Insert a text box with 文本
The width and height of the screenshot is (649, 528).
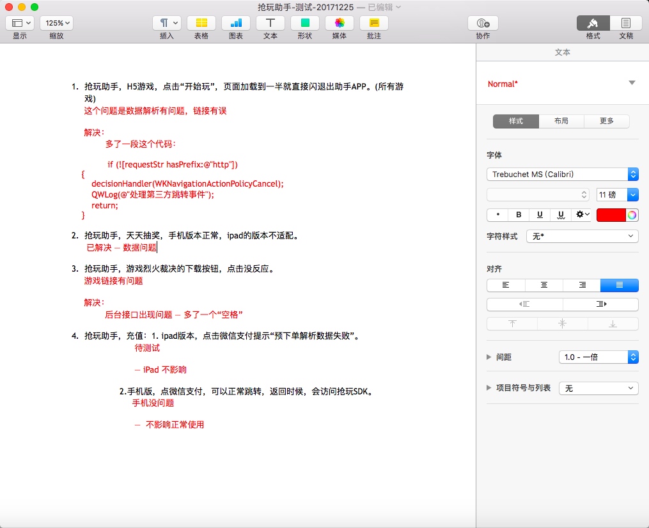(270, 23)
